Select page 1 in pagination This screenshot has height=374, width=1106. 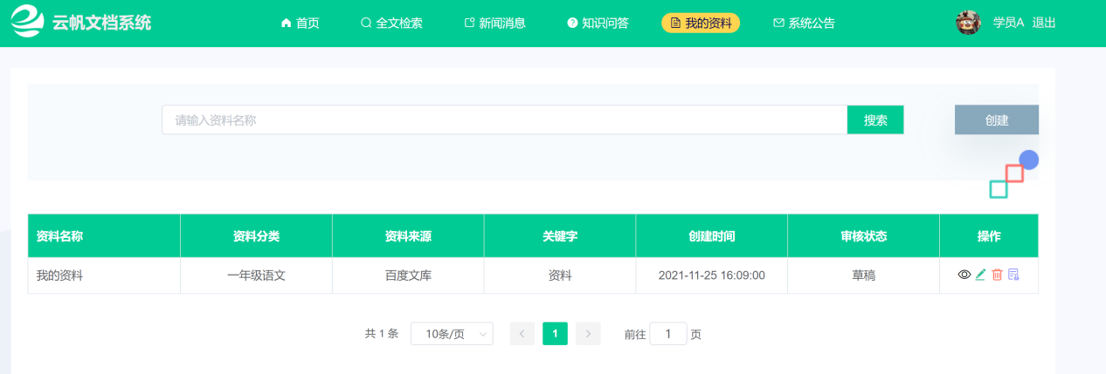click(x=555, y=334)
